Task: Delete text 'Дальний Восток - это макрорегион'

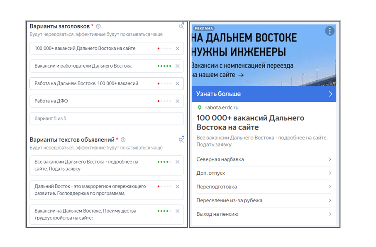Action: tap(178, 186)
